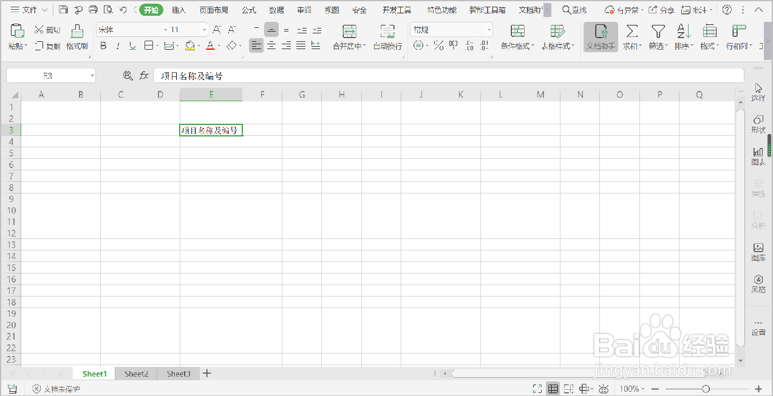The height and width of the screenshot is (396, 773).
Task: Apply right text alignment
Action: point(286,45)
